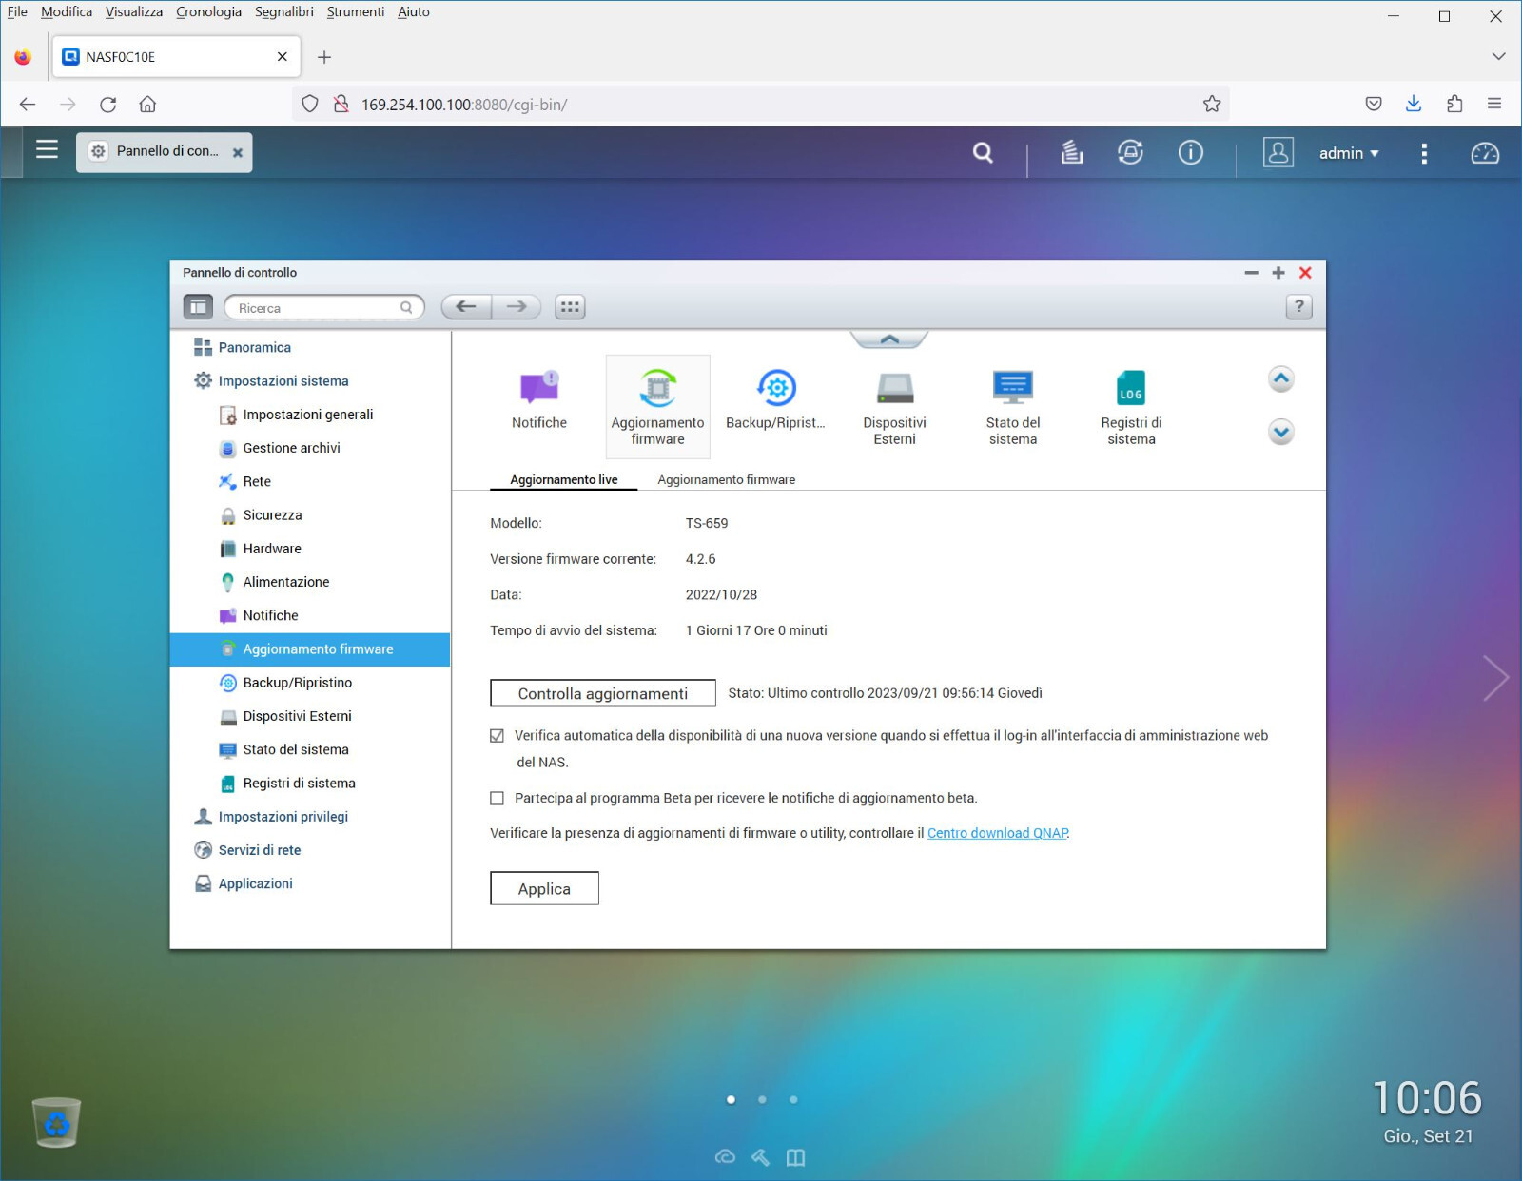Image resolution: width=1522 pixels, height=1181 pixels.
Task: Click the utilities hammer icon at the bottom of the desktop
Action: (760, 1156)
